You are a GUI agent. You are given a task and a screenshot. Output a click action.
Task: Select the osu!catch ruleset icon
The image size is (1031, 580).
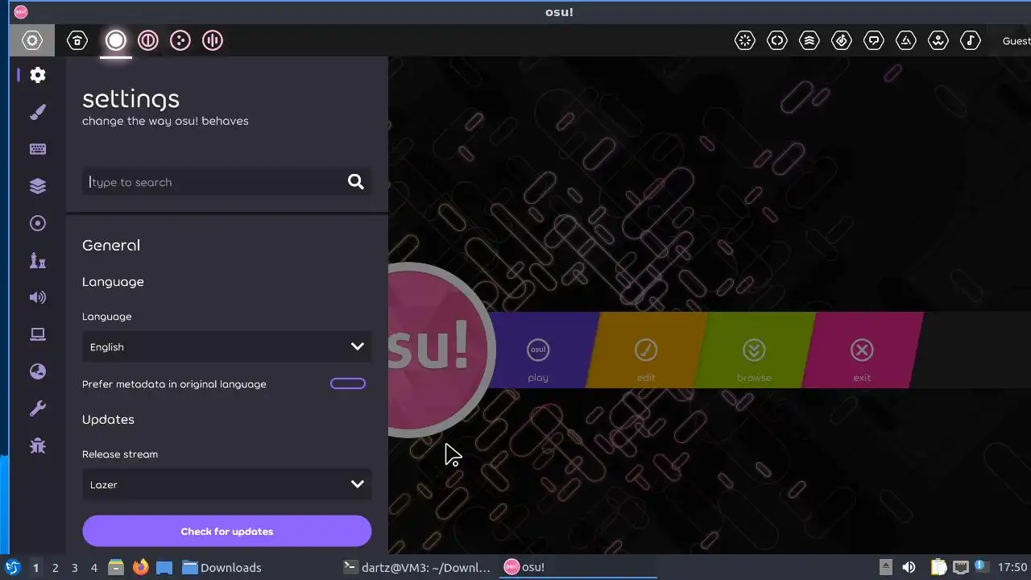pos(180,40)
